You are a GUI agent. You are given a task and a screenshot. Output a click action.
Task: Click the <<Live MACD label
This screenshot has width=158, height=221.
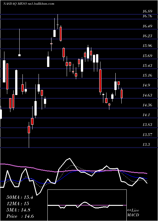[133, 213]
